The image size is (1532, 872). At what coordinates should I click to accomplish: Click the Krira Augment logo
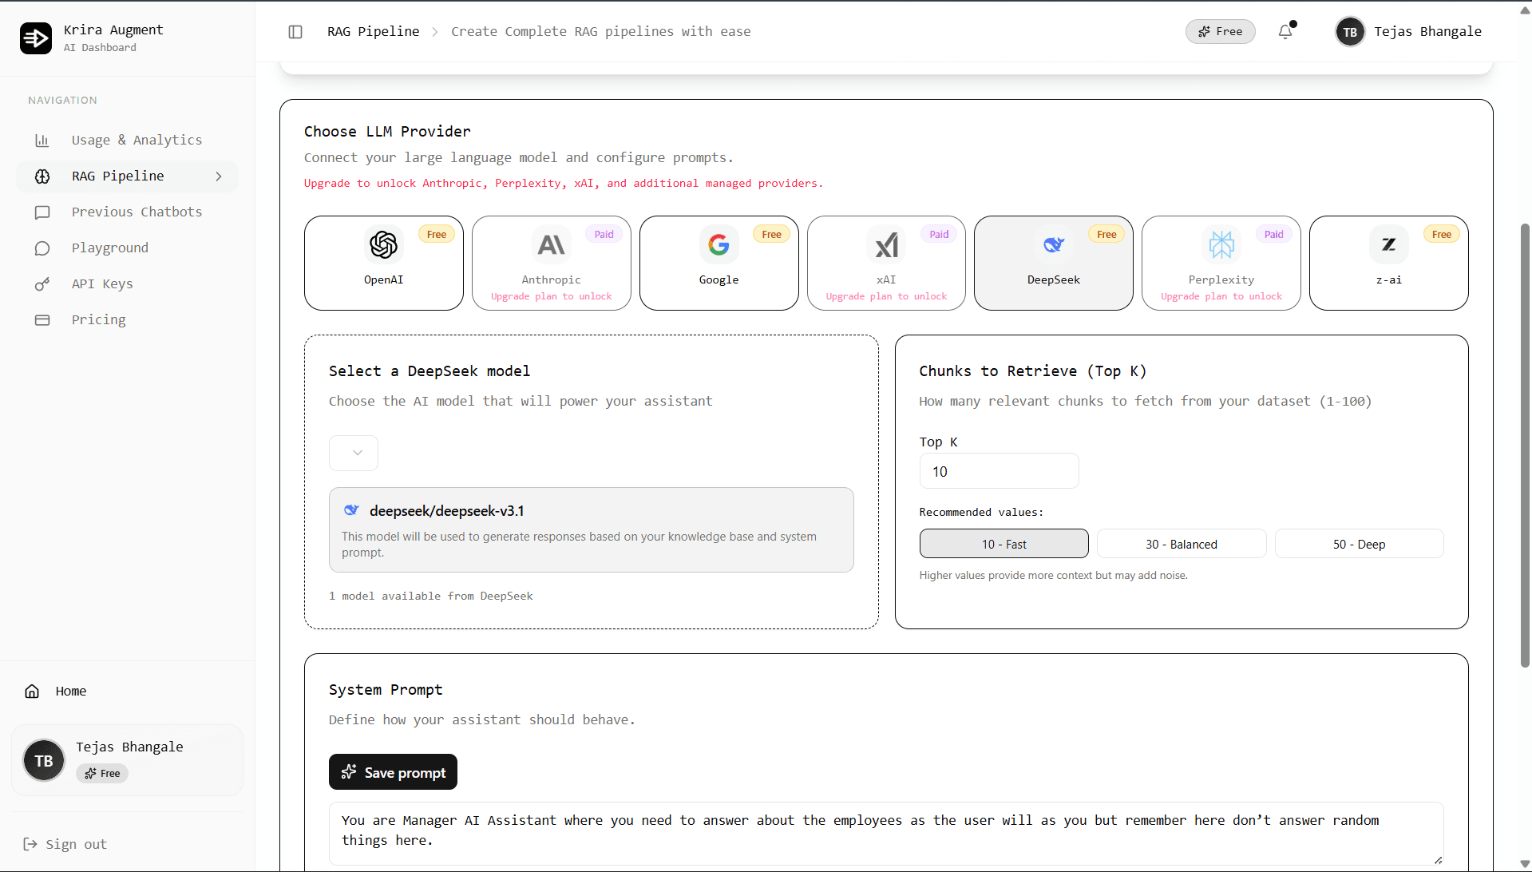(x=36, y=38)
